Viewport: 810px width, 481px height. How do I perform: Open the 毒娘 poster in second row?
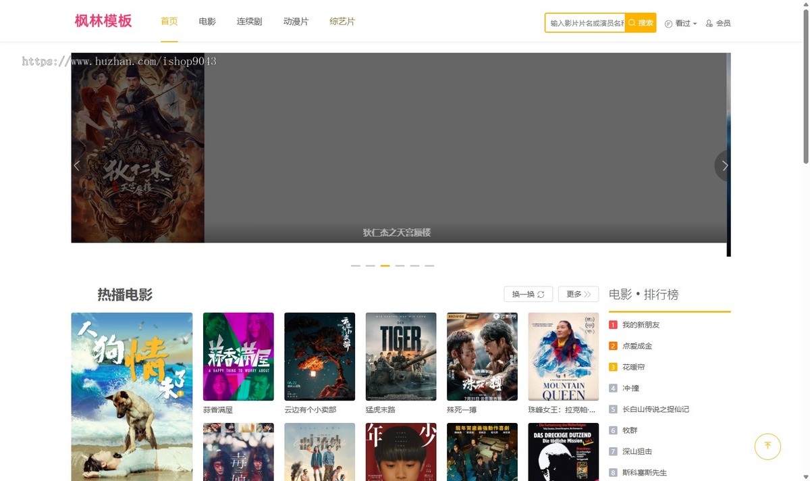[238, 452]
